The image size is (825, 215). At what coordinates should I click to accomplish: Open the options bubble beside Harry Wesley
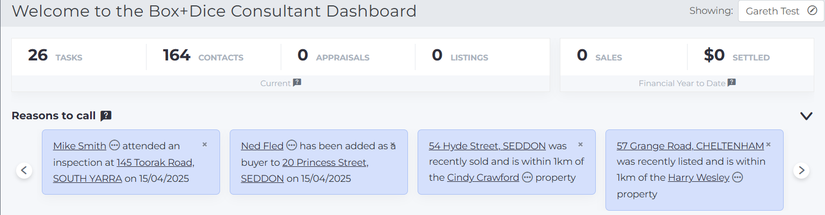(738, 178)
